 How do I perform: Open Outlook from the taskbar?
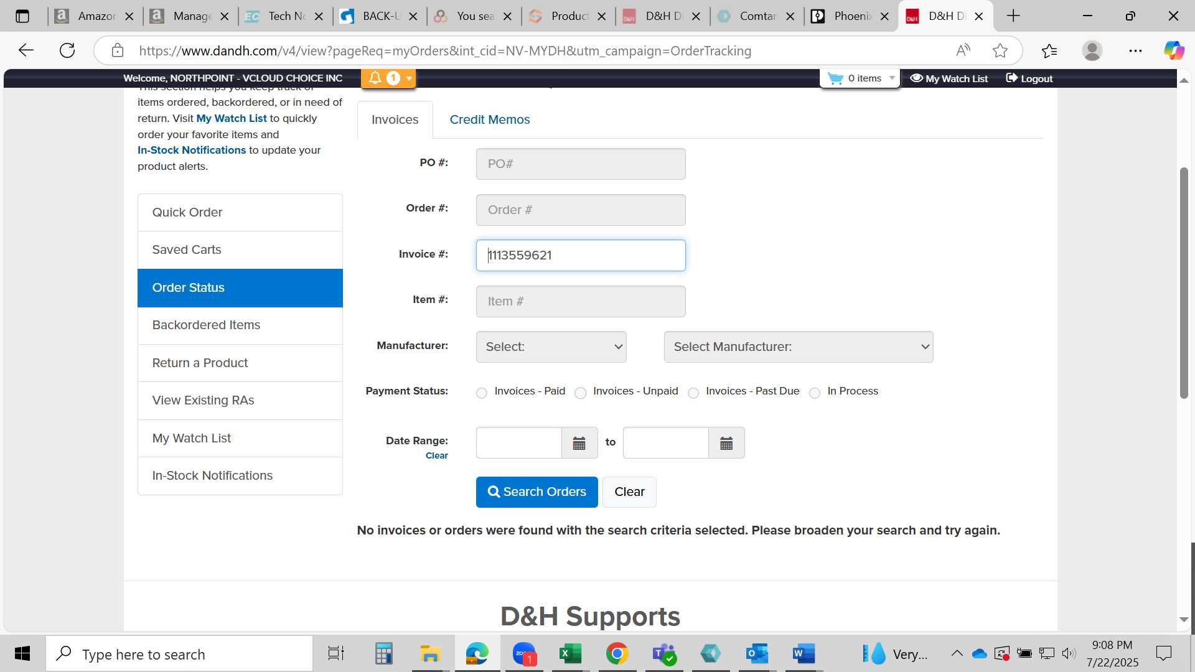point(757,654)
